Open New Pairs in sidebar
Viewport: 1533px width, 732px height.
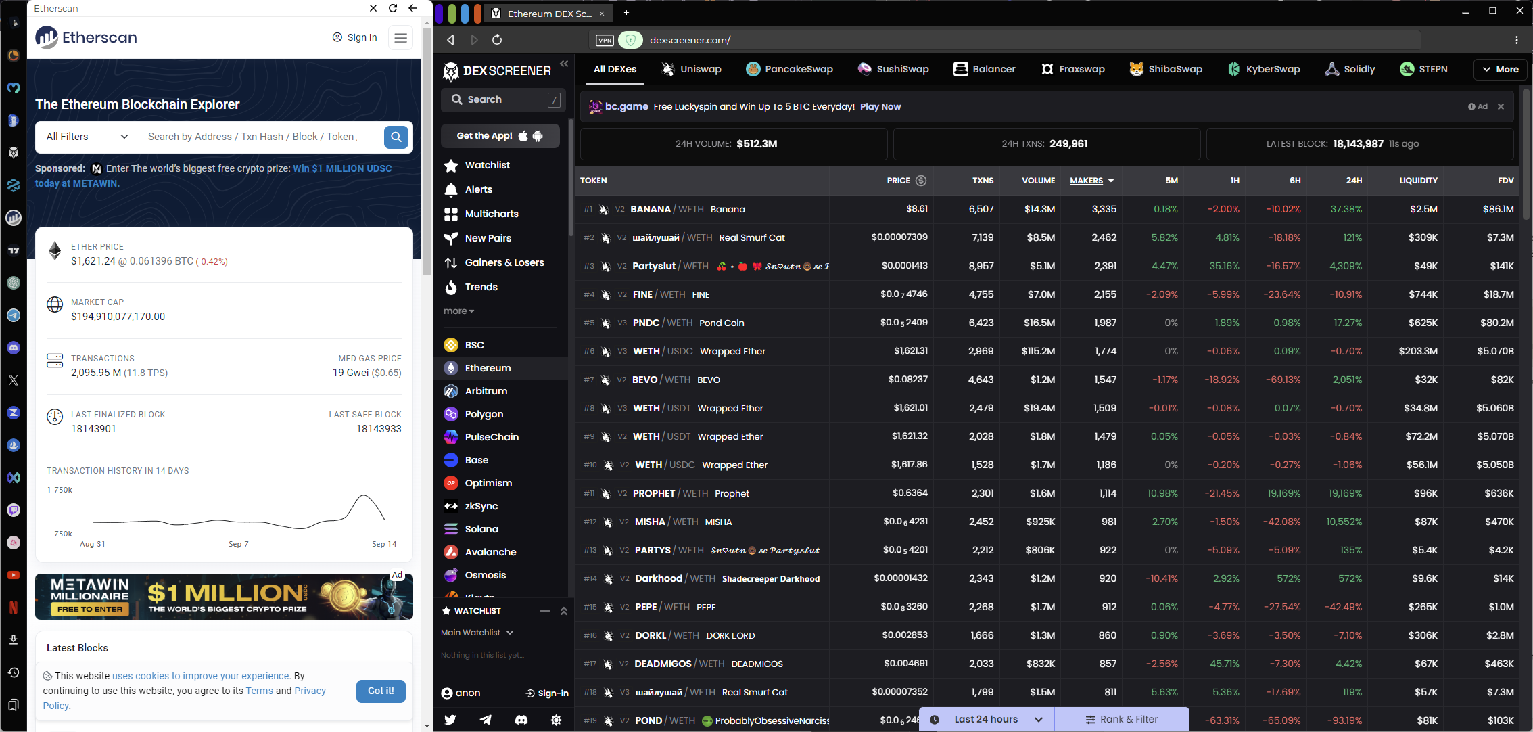point(488,238)
